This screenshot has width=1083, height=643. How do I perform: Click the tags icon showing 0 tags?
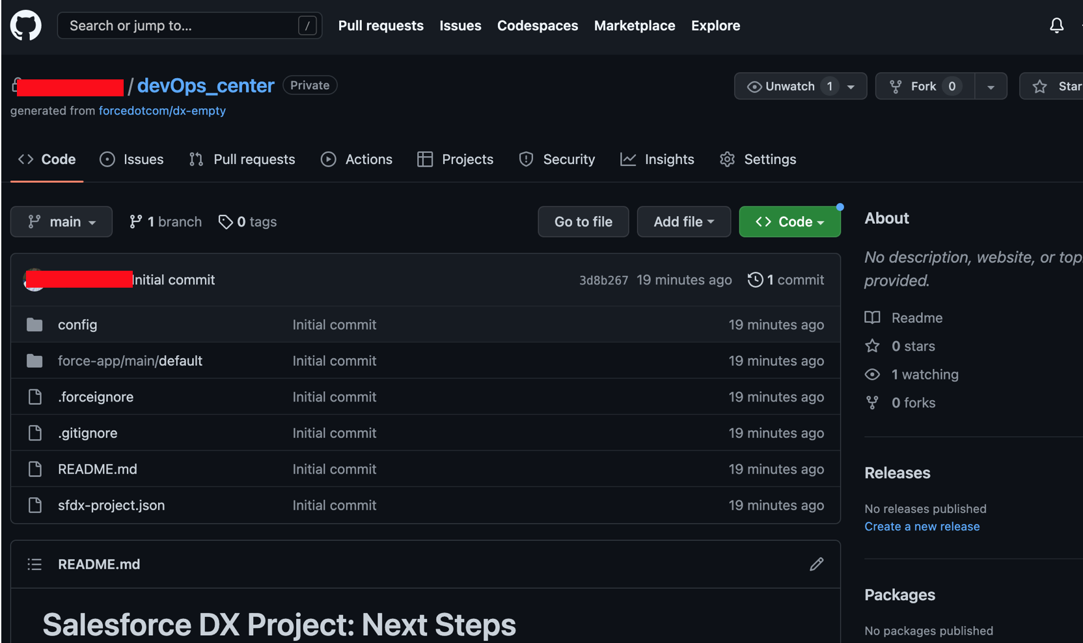(226, 221)
